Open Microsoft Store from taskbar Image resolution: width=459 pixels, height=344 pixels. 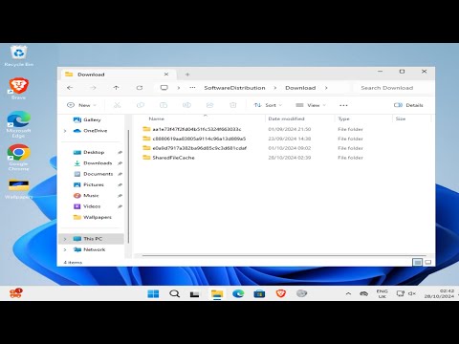tap(259, 293)
